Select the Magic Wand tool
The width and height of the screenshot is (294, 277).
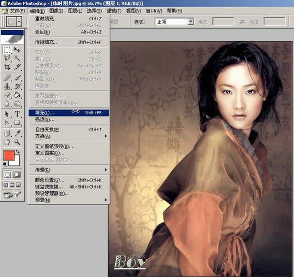pyautogui.click(x=17, y=58)
